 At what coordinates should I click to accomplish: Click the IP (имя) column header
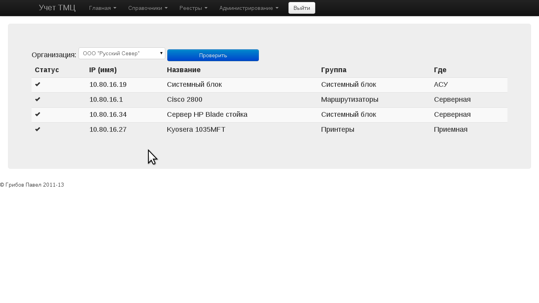103,70
